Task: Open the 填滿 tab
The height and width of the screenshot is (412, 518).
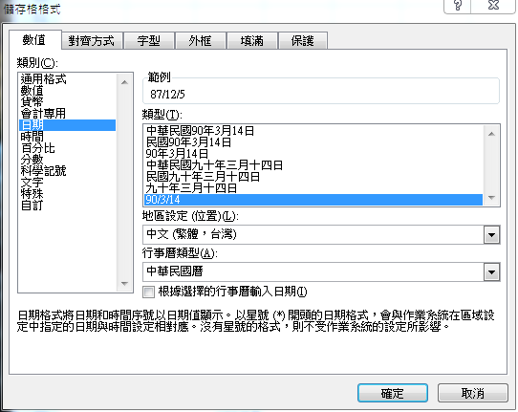Action: pos(252,41)
